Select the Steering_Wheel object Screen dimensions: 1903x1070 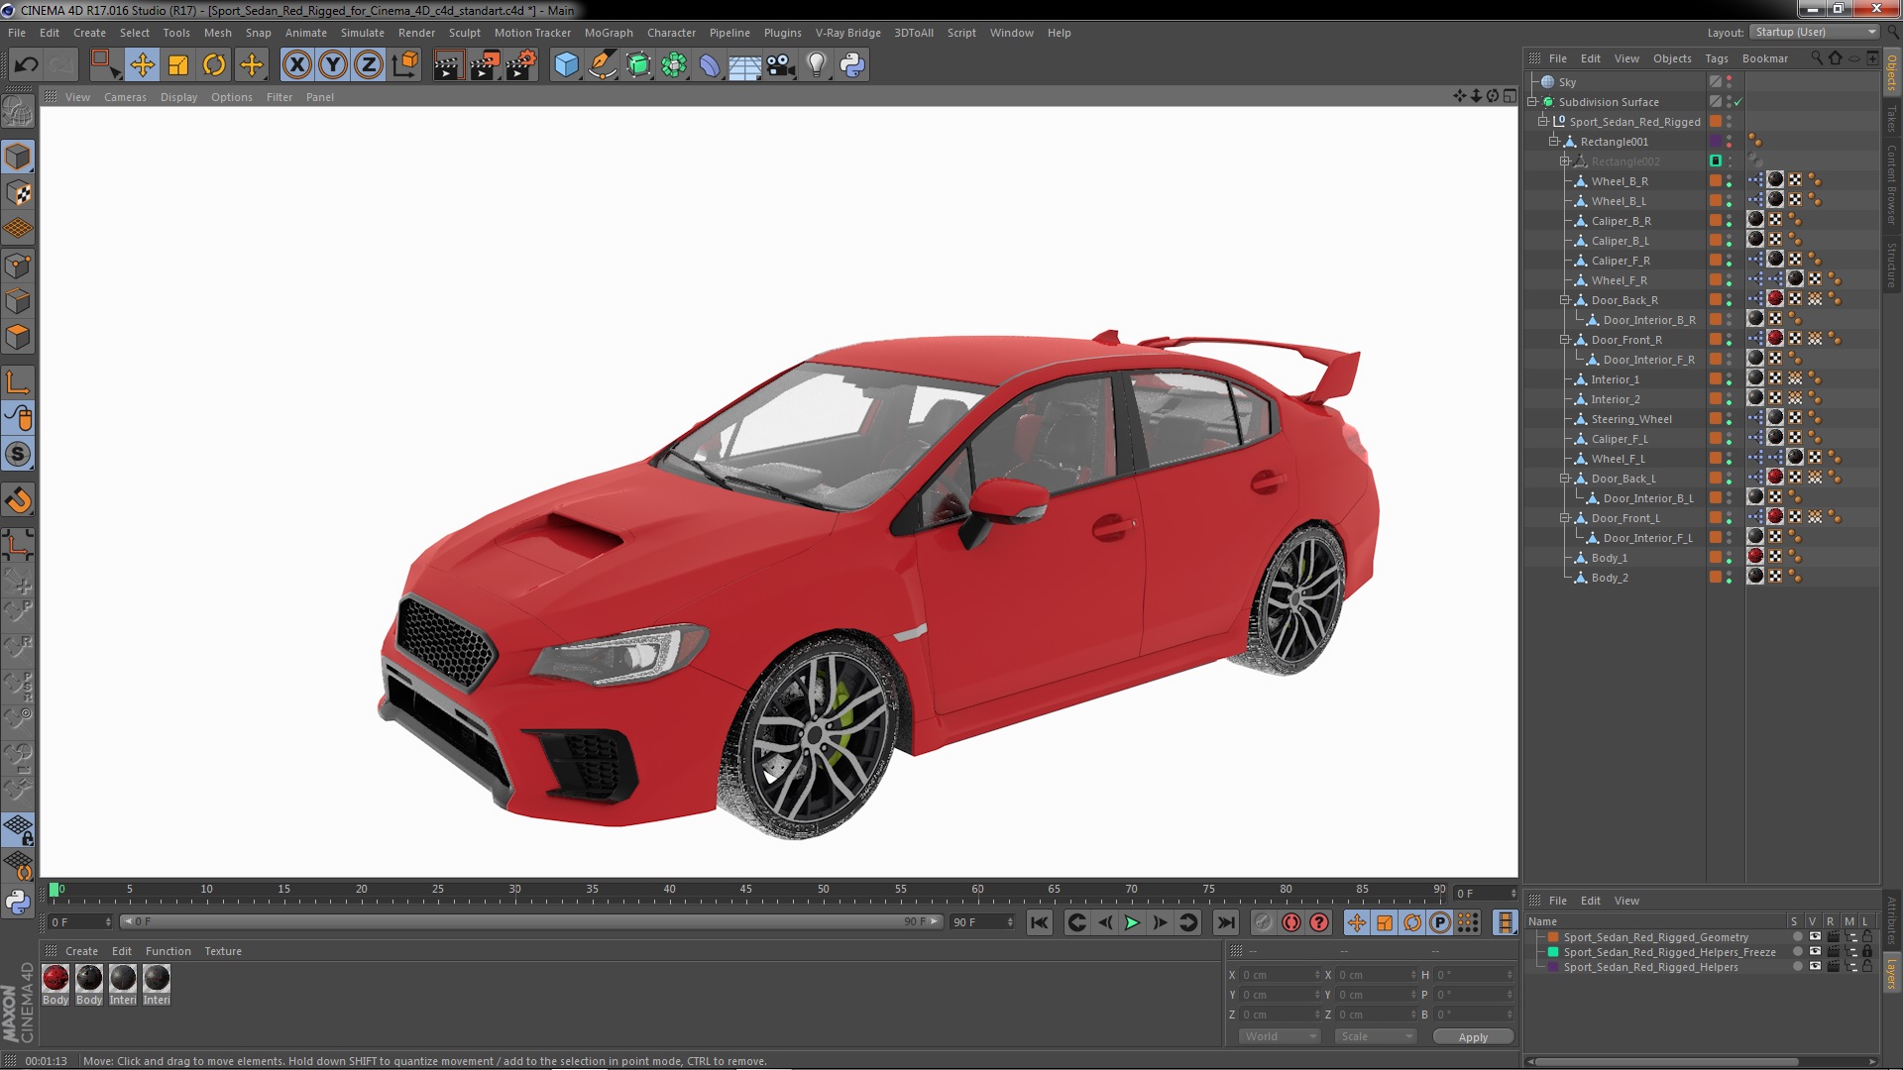point(1630,419)
